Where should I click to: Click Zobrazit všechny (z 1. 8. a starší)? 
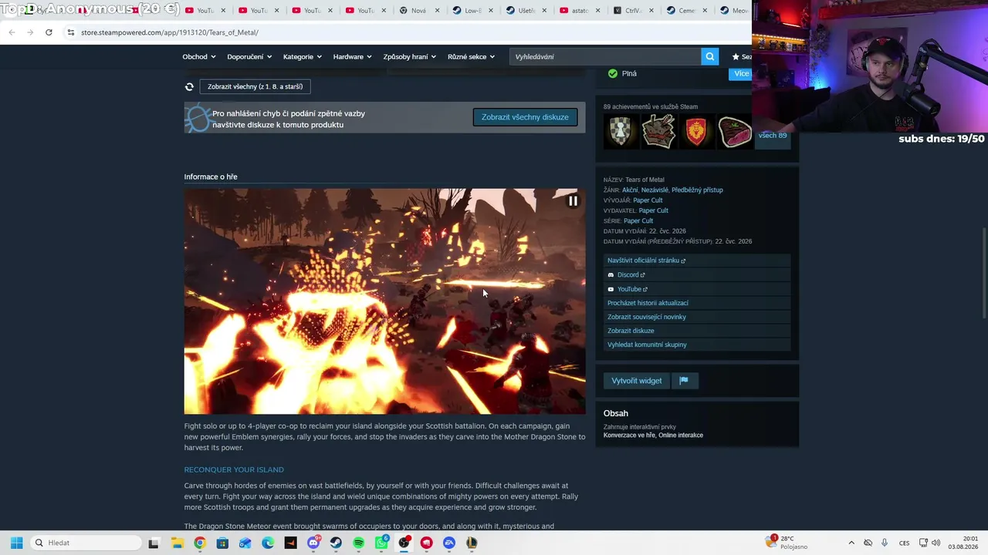pyautogui.click(x=255, y=87)
